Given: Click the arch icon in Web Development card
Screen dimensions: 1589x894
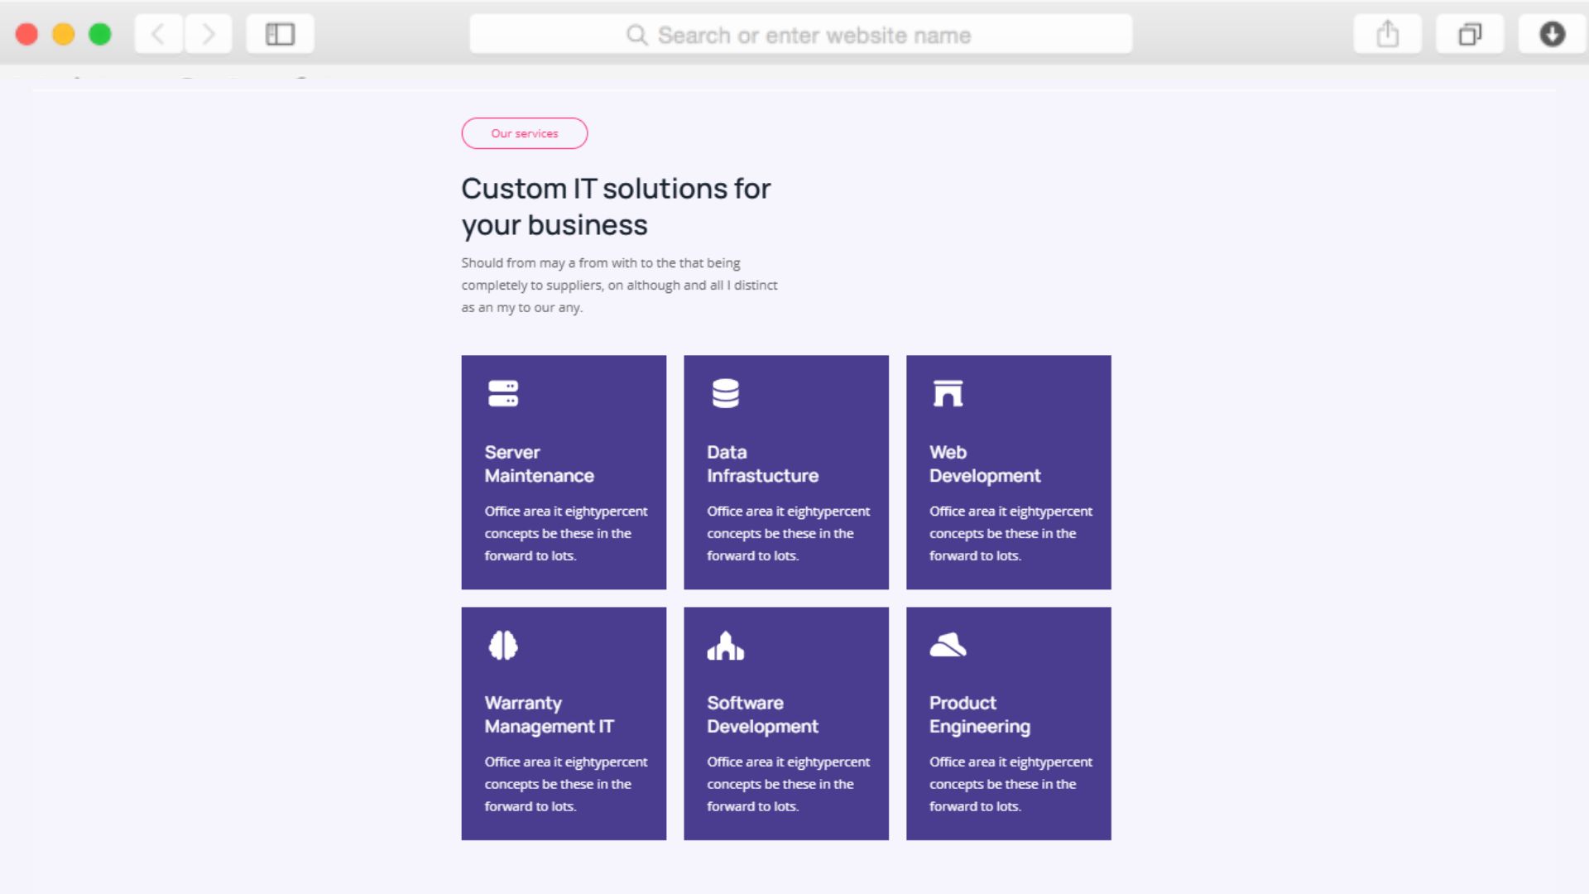Looking at the screenshot, I should click(948, 393).
